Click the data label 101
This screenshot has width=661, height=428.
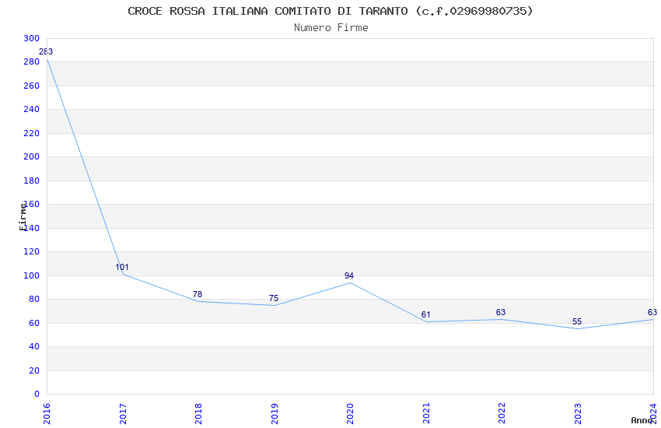pos(122,268)
